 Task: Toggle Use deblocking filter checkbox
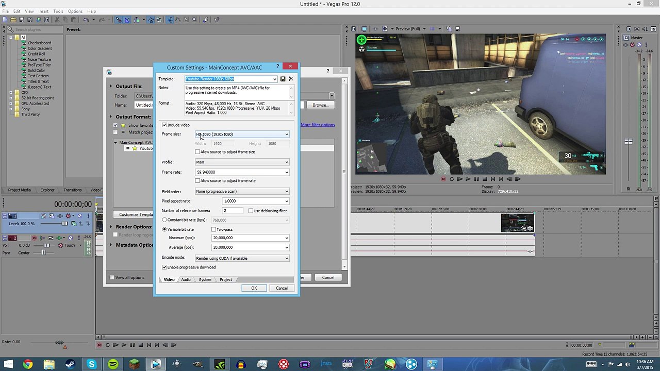pos(251,211)
